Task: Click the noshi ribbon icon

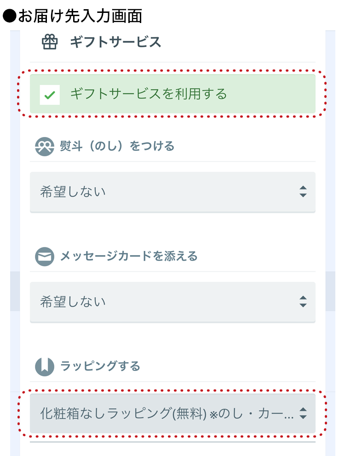Action: 45,147
